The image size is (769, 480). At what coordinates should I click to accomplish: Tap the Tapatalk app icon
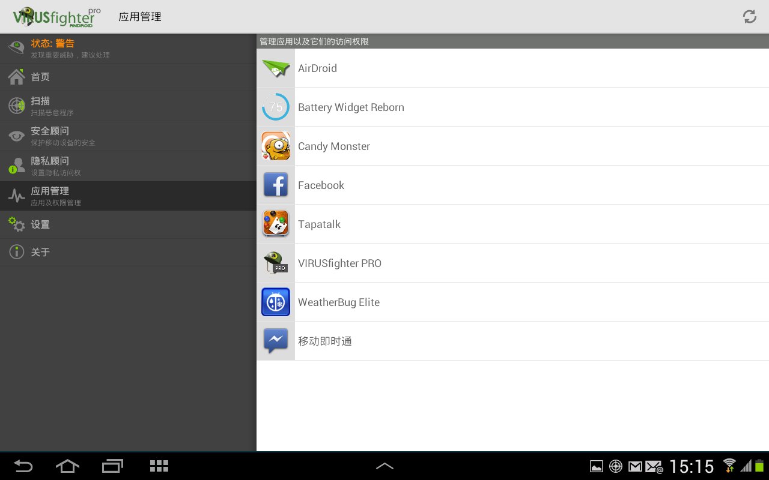(276, 224)
